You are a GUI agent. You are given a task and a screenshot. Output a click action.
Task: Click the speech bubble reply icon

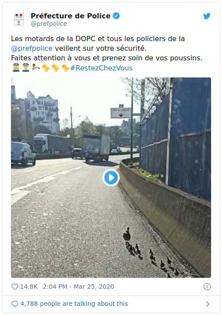[x=15, y=304]
